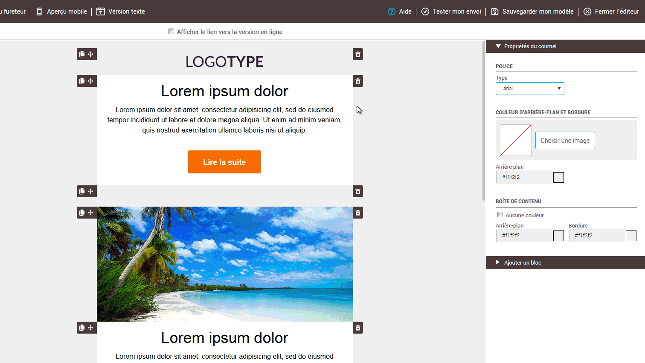Enable the online version link checkbox
645x363 pixels.
coord(171,32)
